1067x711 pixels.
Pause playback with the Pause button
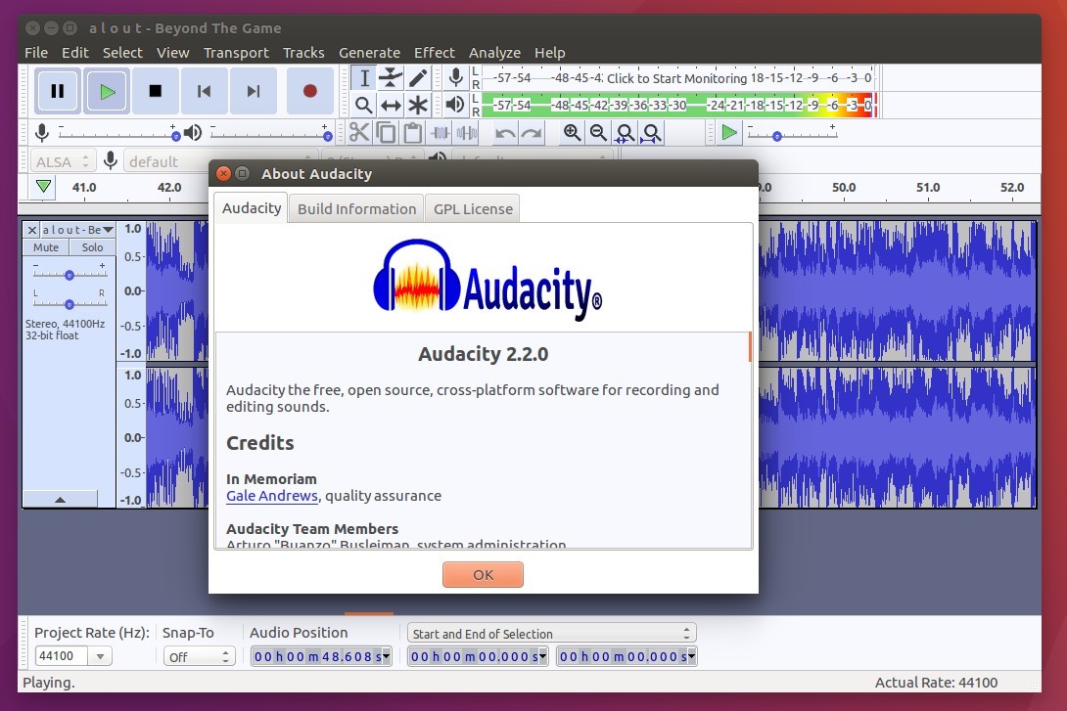click(58, 91)
